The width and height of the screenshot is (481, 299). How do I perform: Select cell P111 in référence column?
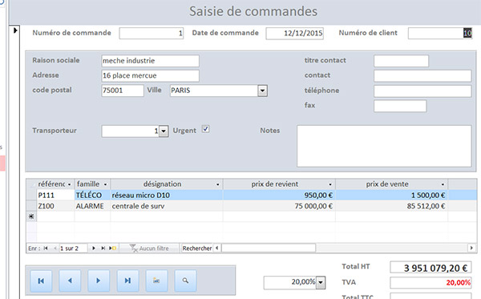coord(55,195)
